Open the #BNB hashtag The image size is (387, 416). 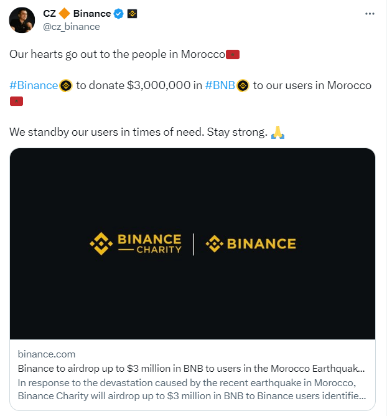pos(220,85)
